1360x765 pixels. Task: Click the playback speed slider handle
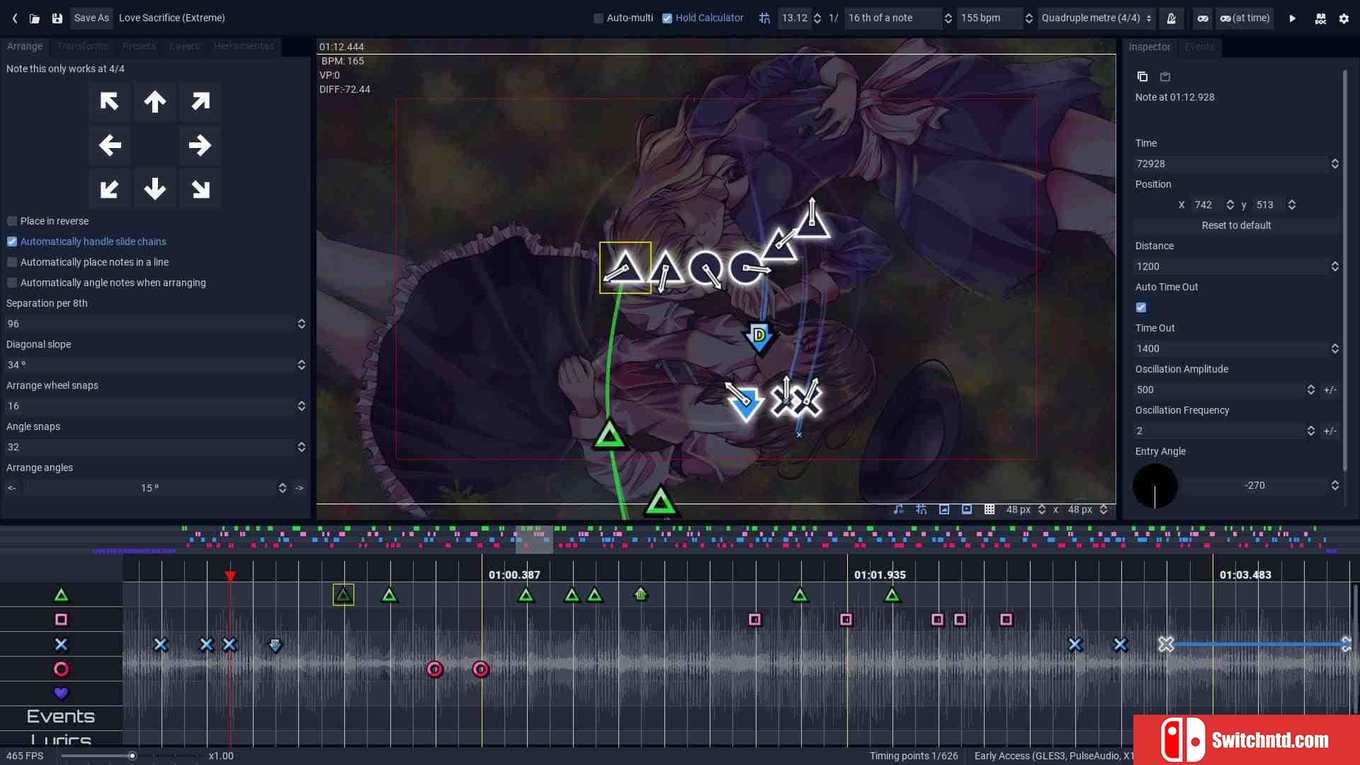click(132, 756)
